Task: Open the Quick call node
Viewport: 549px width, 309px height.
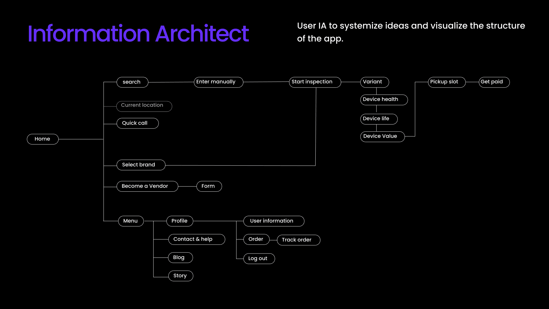Action: point(137,123)
